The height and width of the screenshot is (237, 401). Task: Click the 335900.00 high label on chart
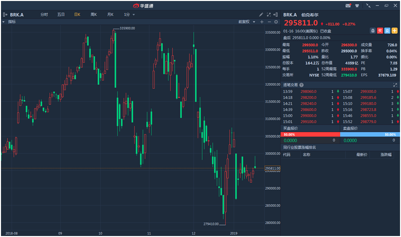(x=127, y=28)
